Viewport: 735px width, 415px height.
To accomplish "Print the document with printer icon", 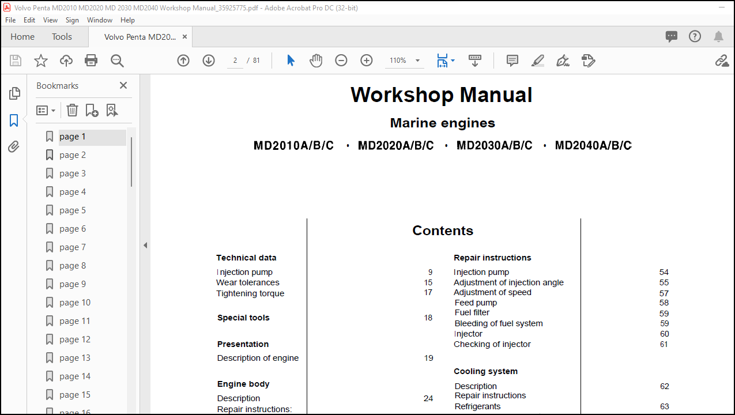I will 91,61.
